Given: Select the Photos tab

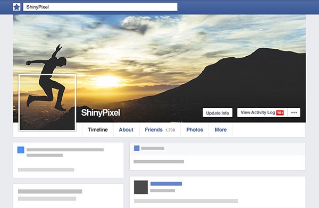Looking at the screenshot, I should (x=195, y=129).
